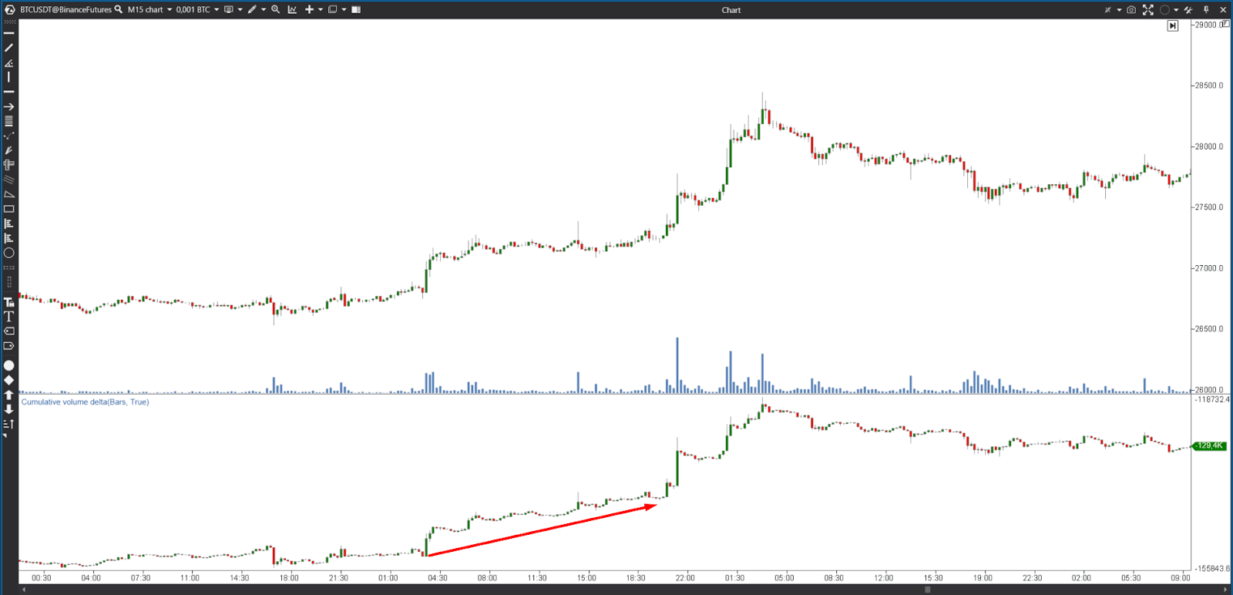The image size is (1233, 595).
Task: Select the plain text T tool
Action: tap(9, 316)
